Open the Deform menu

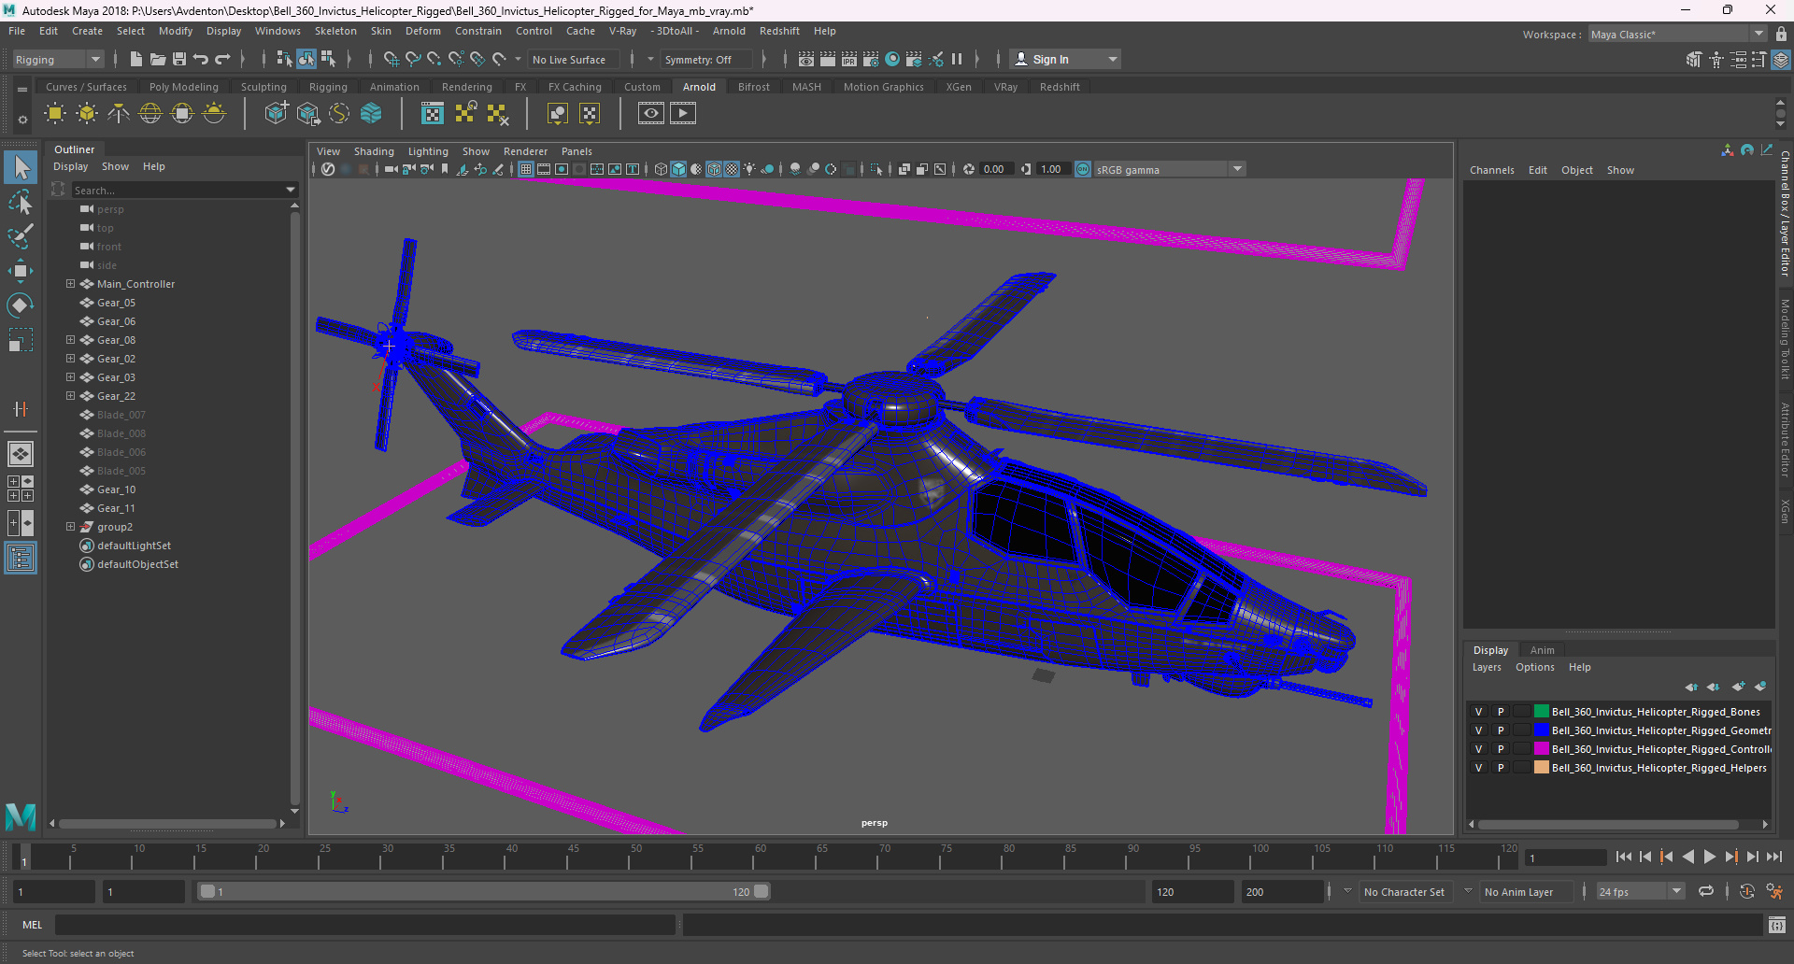[423, 31]
